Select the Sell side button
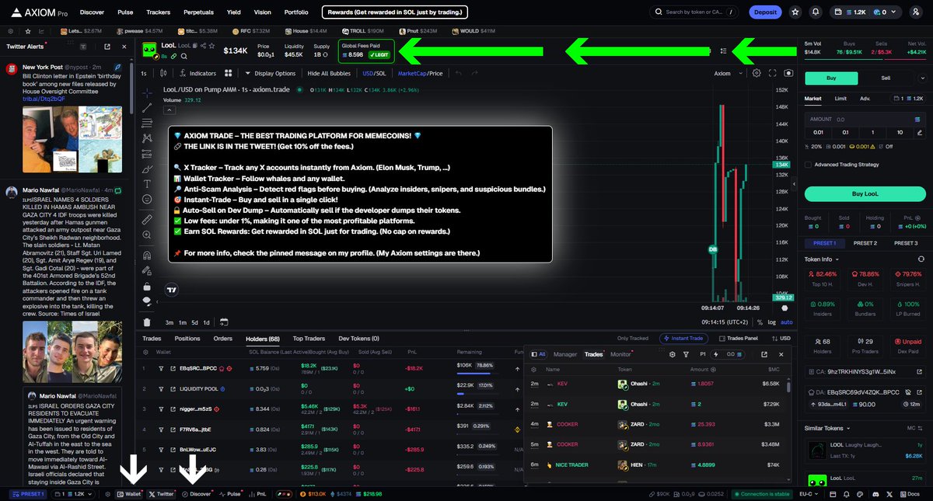The width and height of the screenshot is (933, 501). pos(886,78)
